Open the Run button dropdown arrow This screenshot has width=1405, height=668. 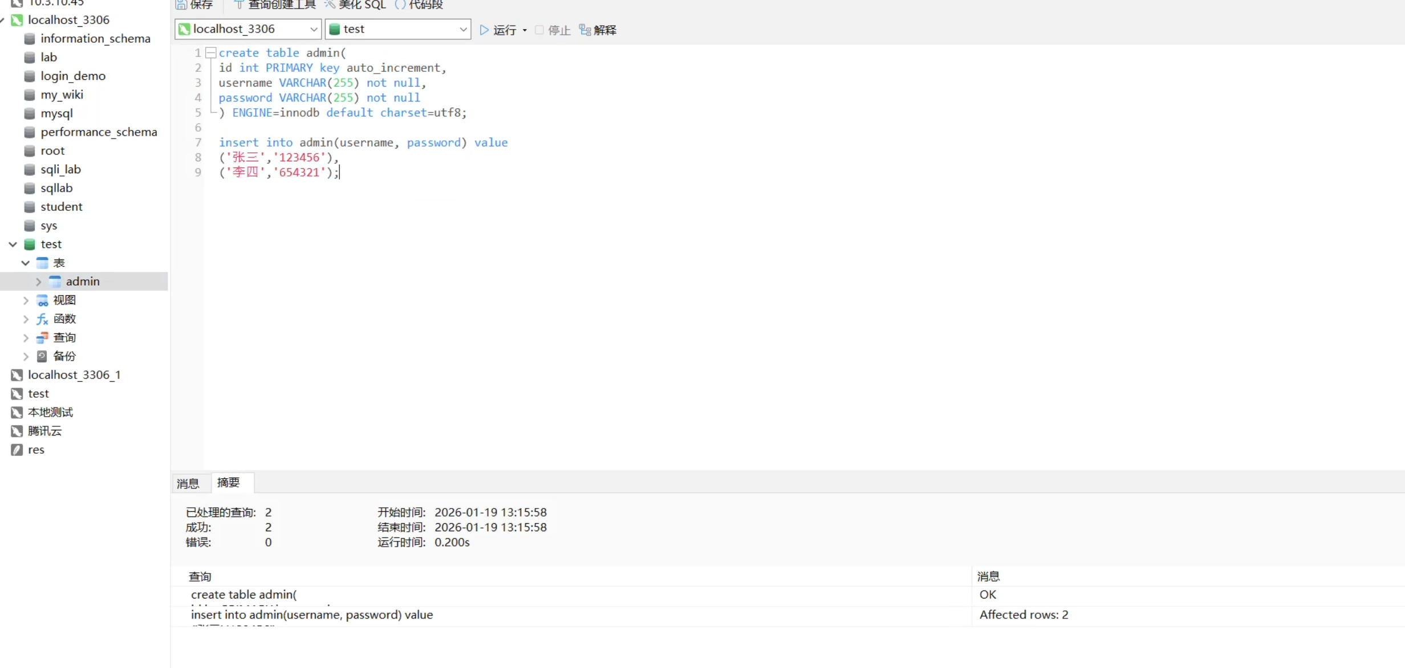525,30
